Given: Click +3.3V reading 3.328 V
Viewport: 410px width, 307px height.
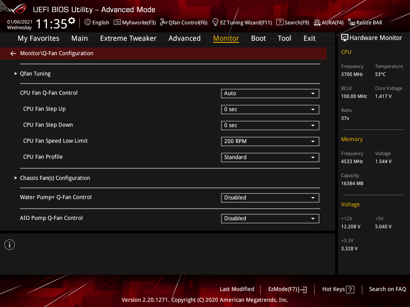Looking at the screenshot, I should pos(349,249).
